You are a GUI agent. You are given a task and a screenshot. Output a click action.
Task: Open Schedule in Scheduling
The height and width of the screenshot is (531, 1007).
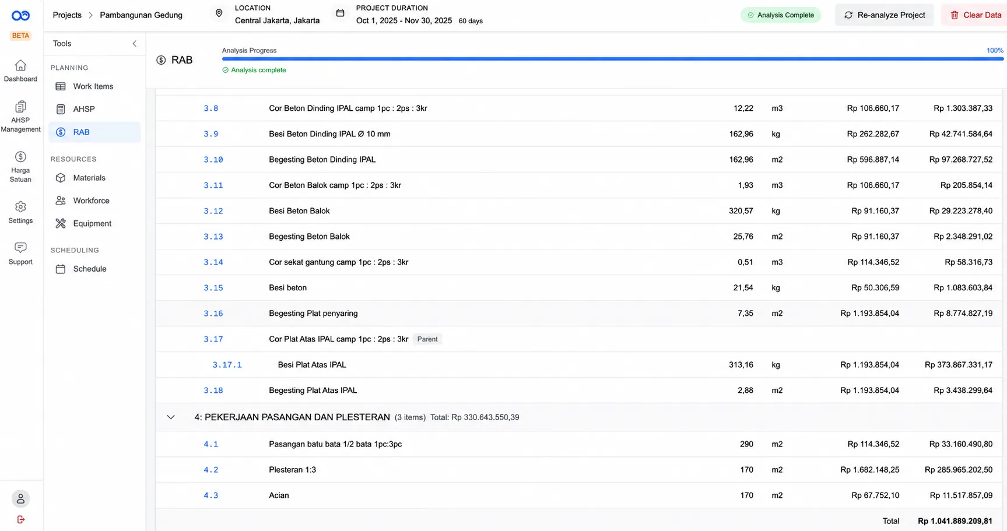(x=94, y=269)
